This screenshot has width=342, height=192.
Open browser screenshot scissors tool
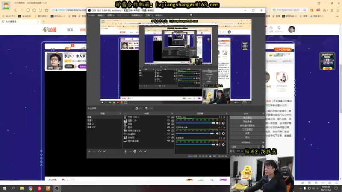[x=324, y=10]
